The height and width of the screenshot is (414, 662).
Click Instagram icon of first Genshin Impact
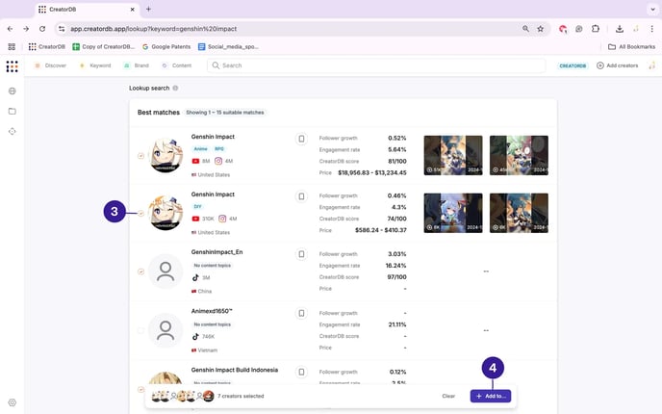[218, 161]
